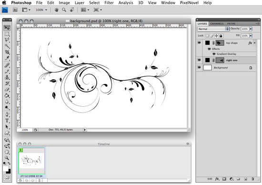Toggle lock image pixels
The height and width of the screenshot is (185, 262).
[212, 36]
